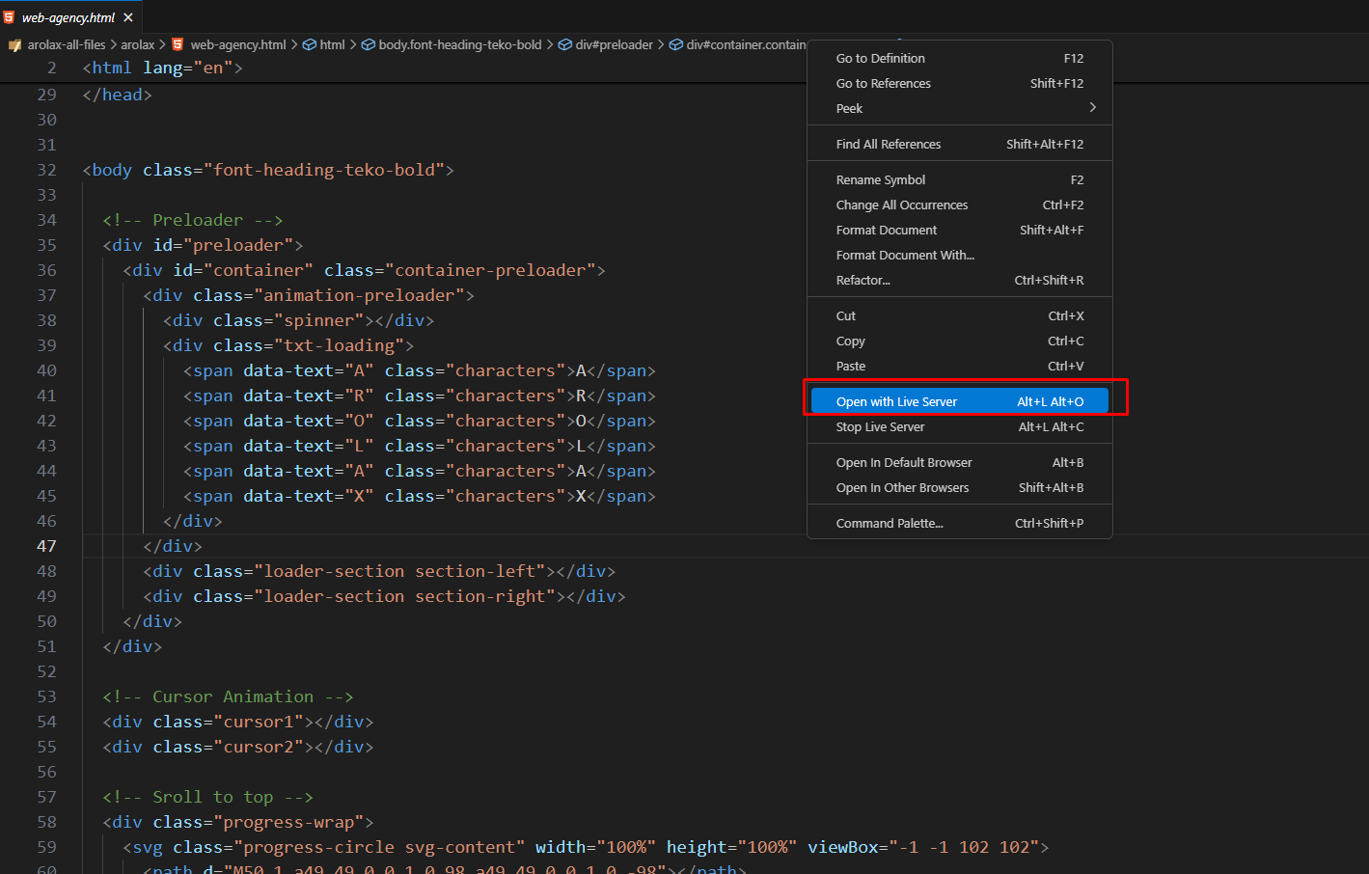Click line number 32 in gutter
Image resolution: width=1369 pixels, height=874 pixels.
(46, 170)
